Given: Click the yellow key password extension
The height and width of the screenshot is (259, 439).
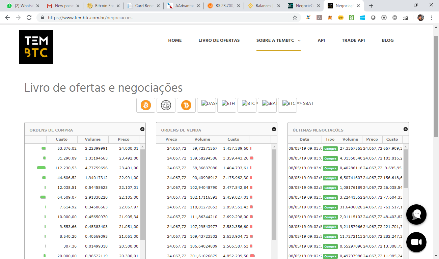Looking at the screenshot, I should pyautogui.click(x=340, y=18).
